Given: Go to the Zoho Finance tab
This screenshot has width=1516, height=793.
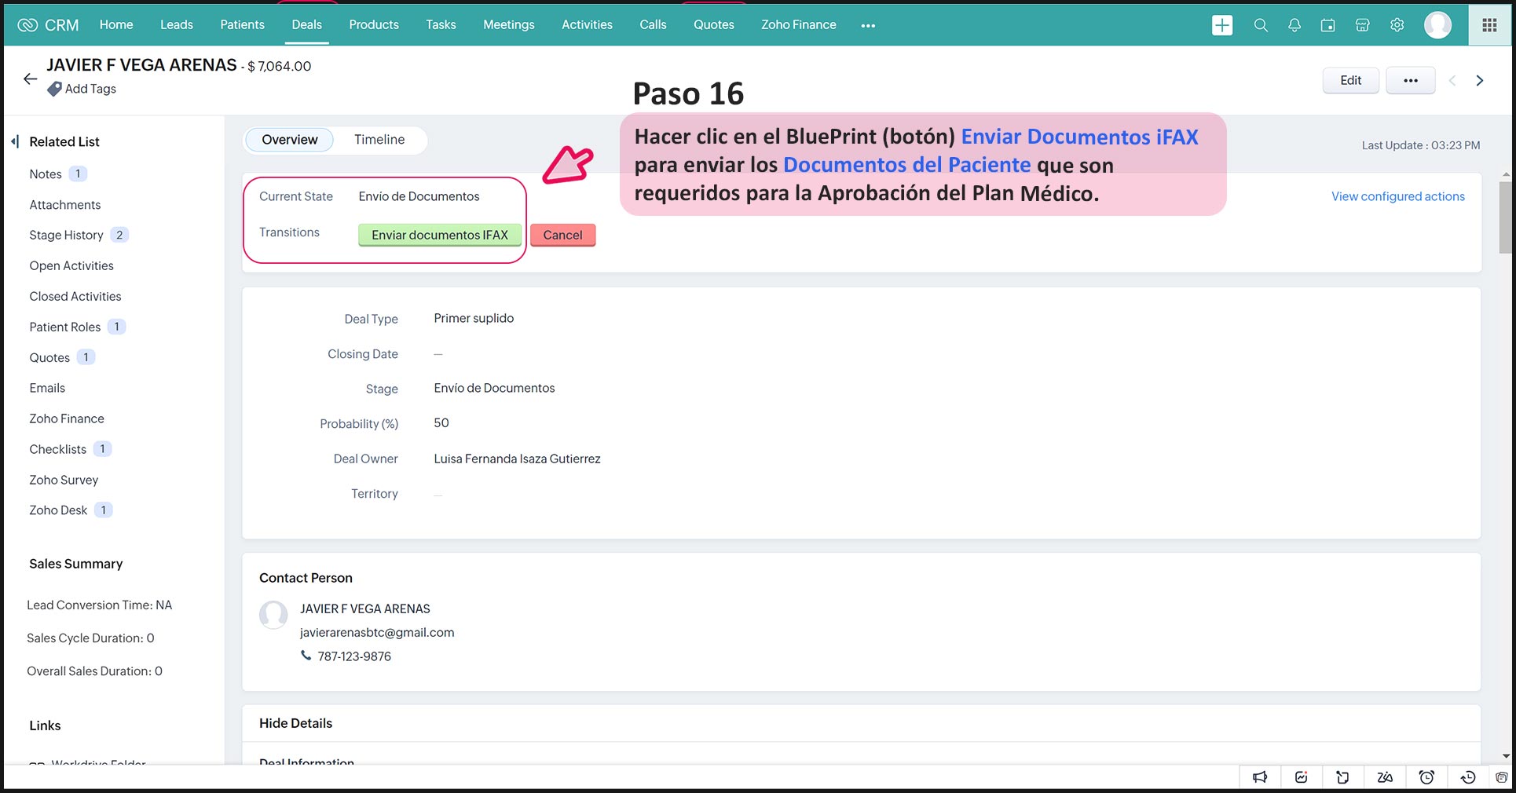Looking at the screenshot, I should tap(798, 25).
